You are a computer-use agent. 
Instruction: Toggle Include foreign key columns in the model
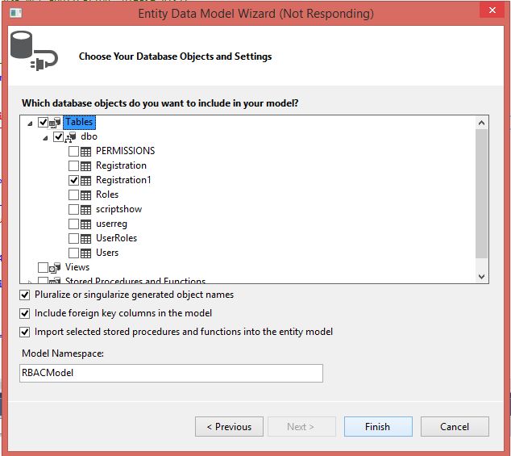pyautogui.click(x=25, y=313)
